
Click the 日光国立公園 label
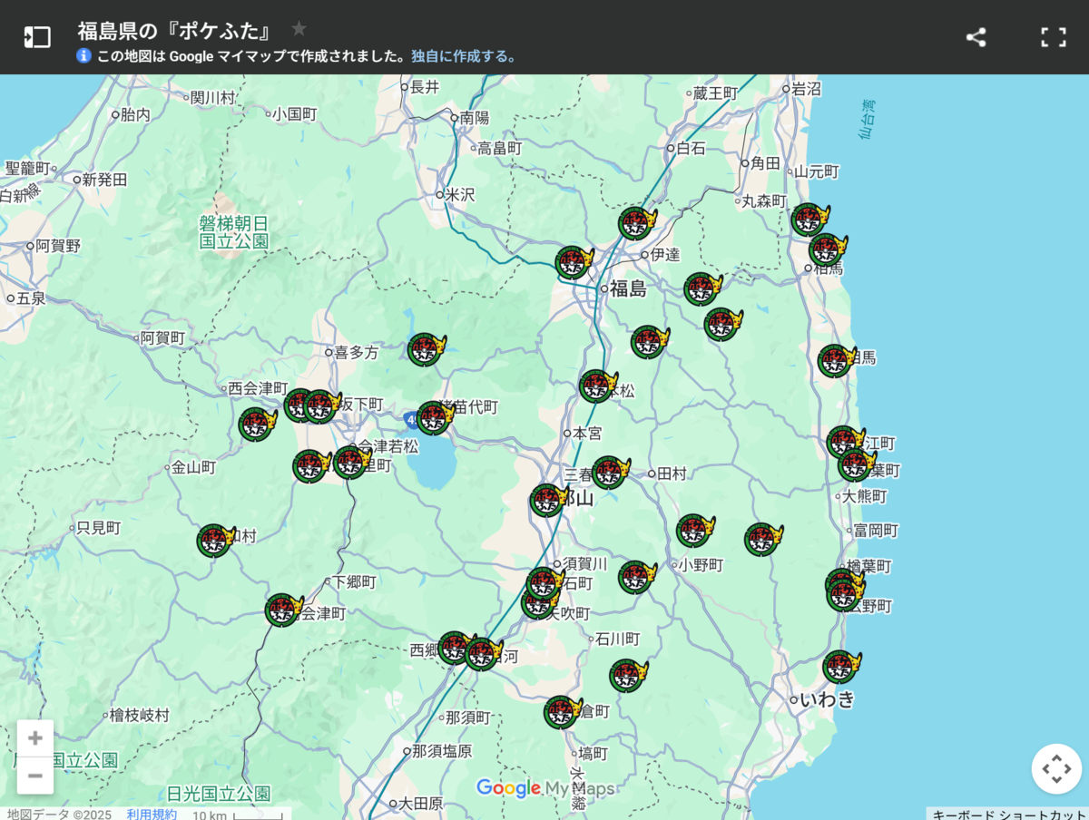pos(219,794)
